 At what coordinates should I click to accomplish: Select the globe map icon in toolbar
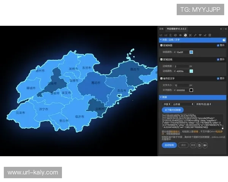(185, 35)
